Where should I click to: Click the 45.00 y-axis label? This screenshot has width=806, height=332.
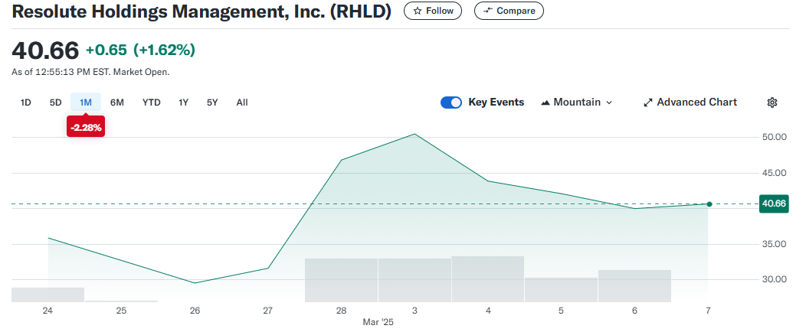[773, 173]
